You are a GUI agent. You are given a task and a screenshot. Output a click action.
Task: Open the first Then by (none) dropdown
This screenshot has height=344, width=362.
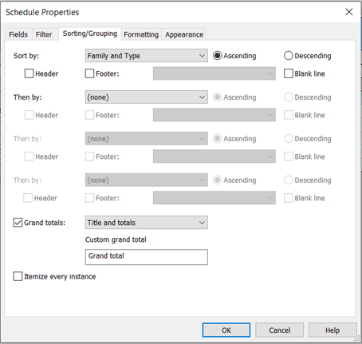coord(147,97)
